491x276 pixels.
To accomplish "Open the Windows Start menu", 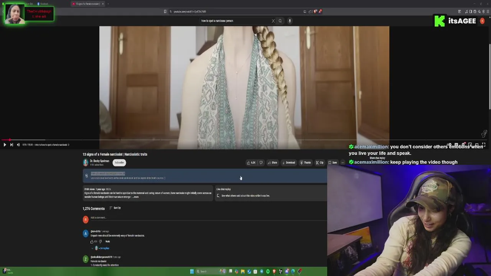I will [x=192, y=271].
